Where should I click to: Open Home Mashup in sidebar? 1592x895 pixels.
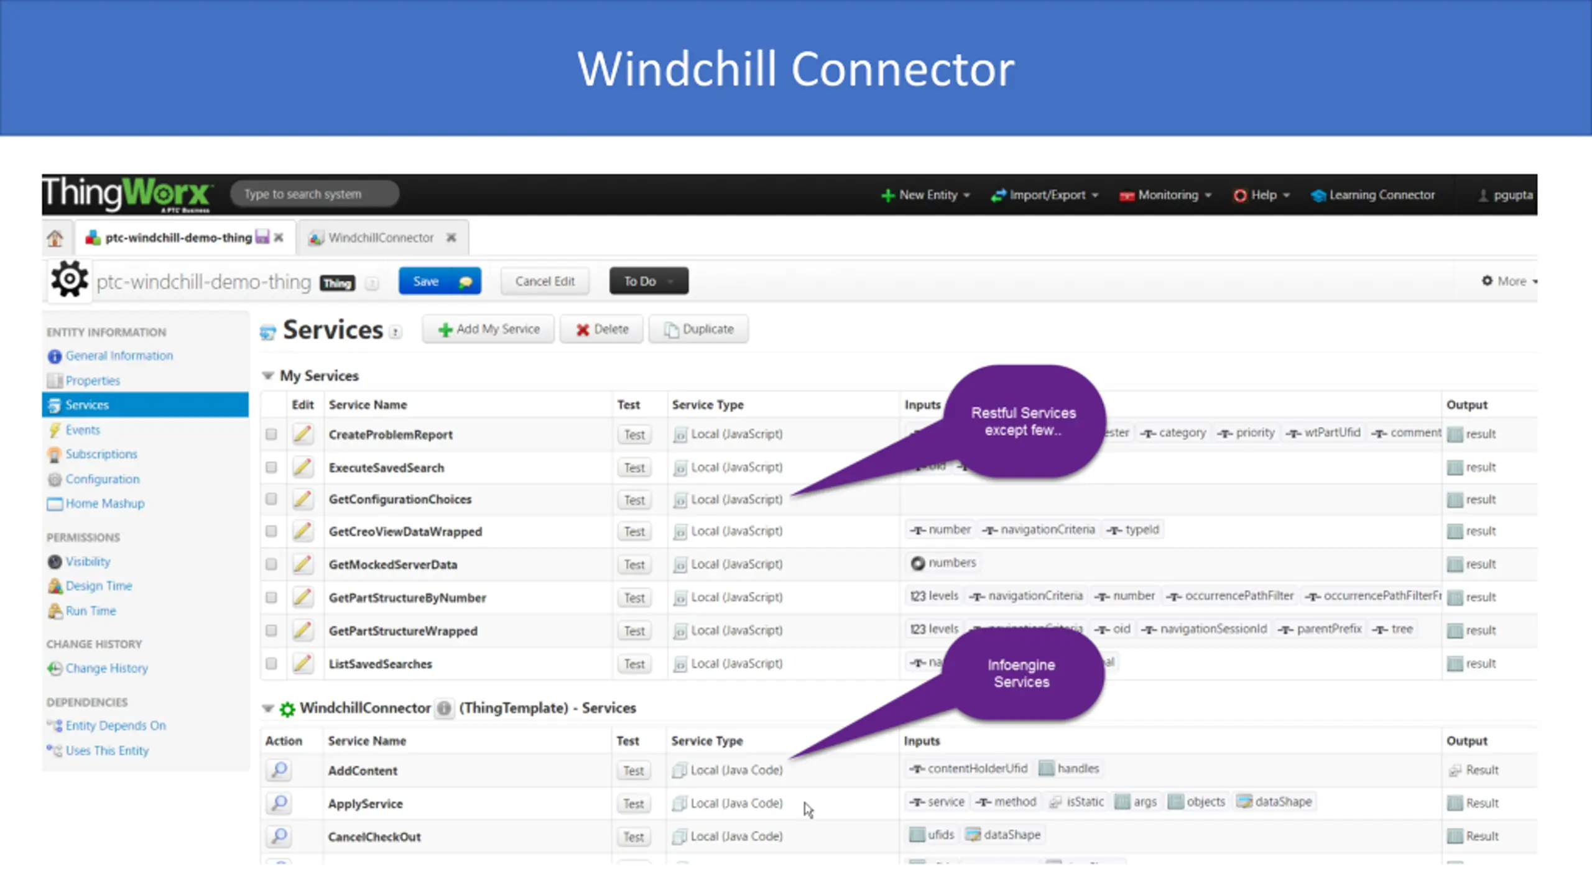(x=104, y=503)
